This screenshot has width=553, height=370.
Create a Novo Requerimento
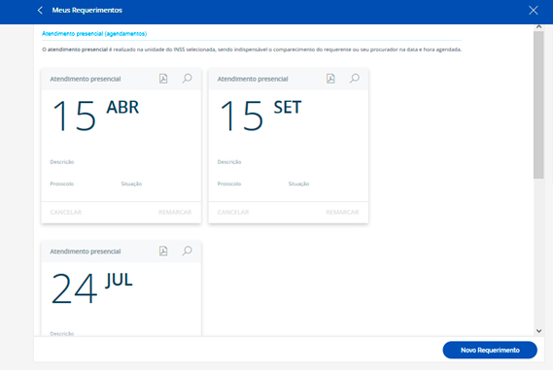490,350
